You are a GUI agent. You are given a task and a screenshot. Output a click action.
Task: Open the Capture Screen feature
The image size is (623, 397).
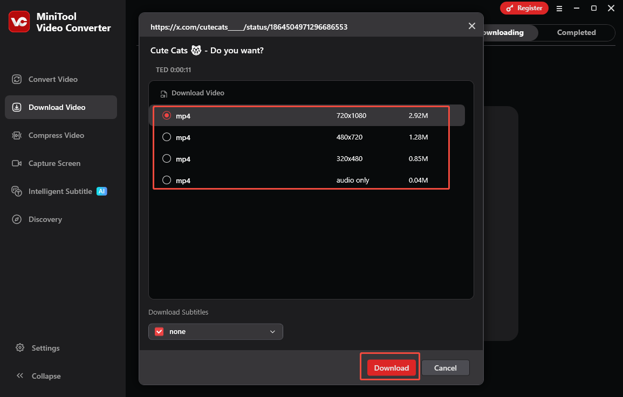point(54,163)
